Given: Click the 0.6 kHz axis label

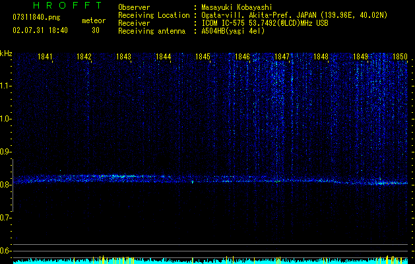Looking at the screenshot, I should 5,251.
